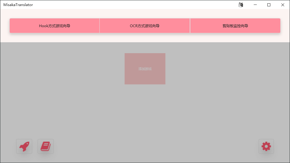Start the OCR-mode game wizard
290x163 pixels.
pos(145,26)
